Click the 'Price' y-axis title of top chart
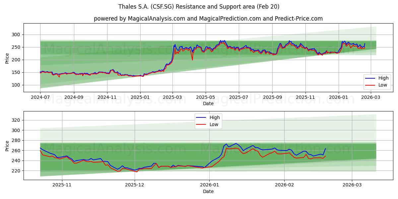 click(7, 58)
